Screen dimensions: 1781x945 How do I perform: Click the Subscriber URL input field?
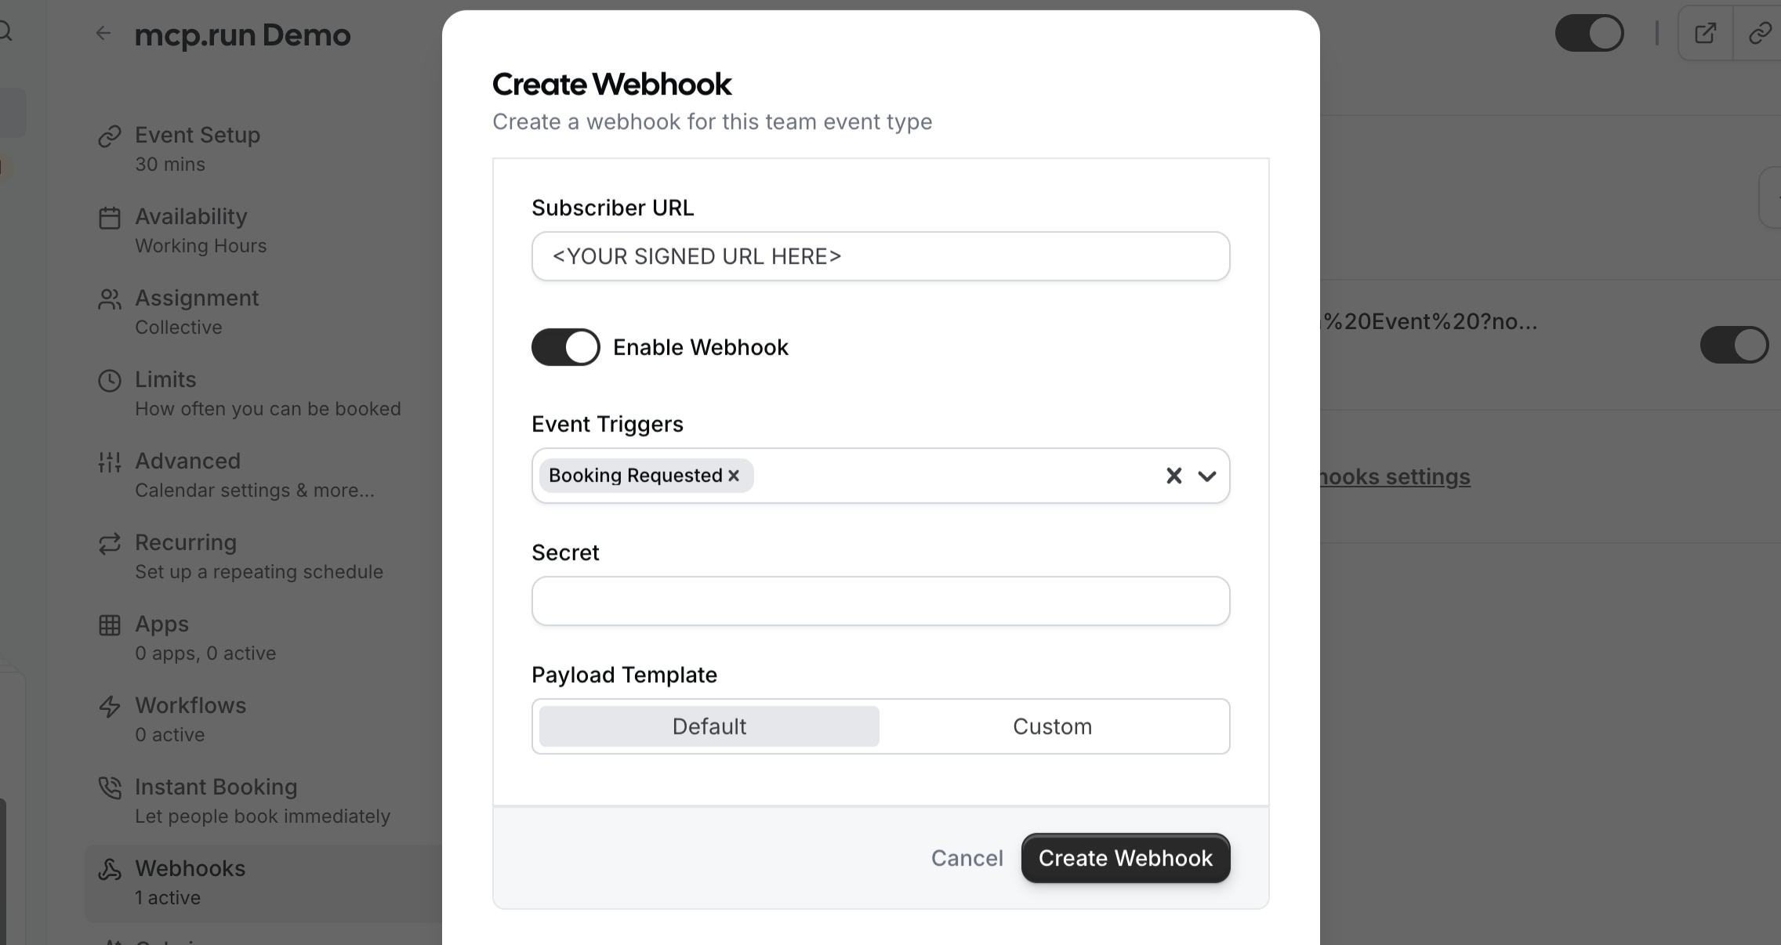[880, 256]
